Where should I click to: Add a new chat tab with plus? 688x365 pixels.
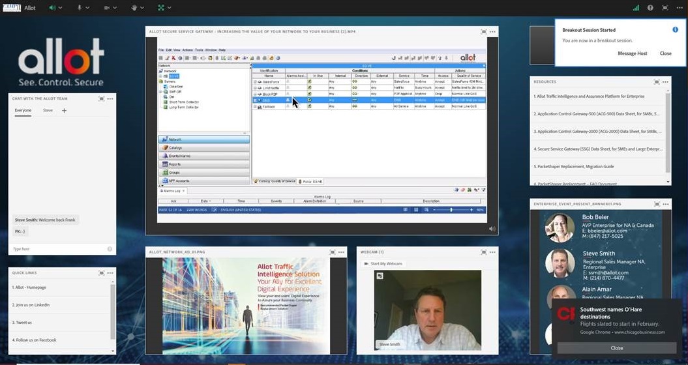(x=64, y=111)
